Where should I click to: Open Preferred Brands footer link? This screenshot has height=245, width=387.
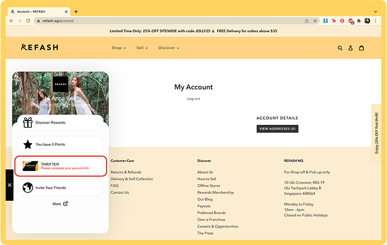tap(211, 213)
